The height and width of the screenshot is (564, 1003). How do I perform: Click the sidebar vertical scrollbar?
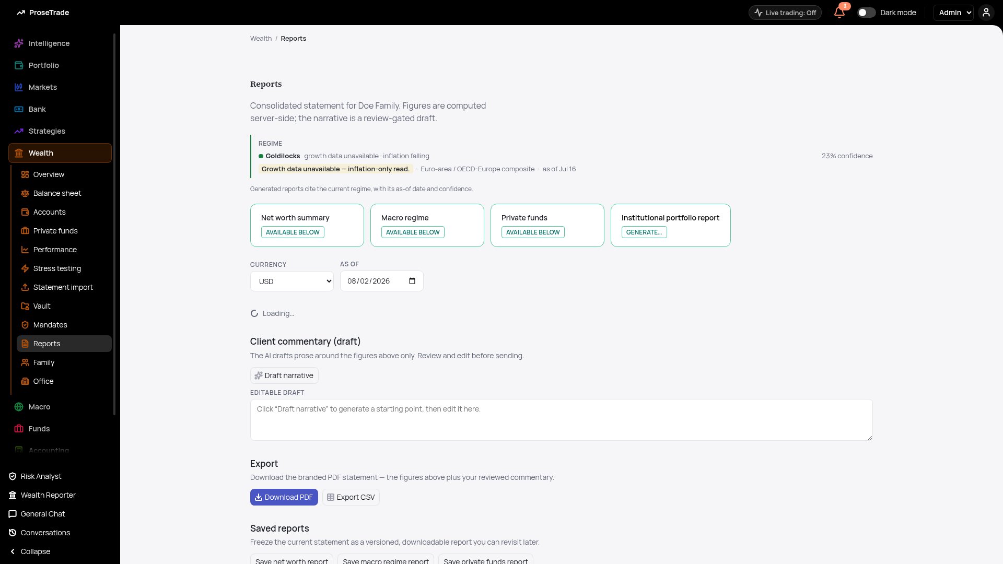114,225
